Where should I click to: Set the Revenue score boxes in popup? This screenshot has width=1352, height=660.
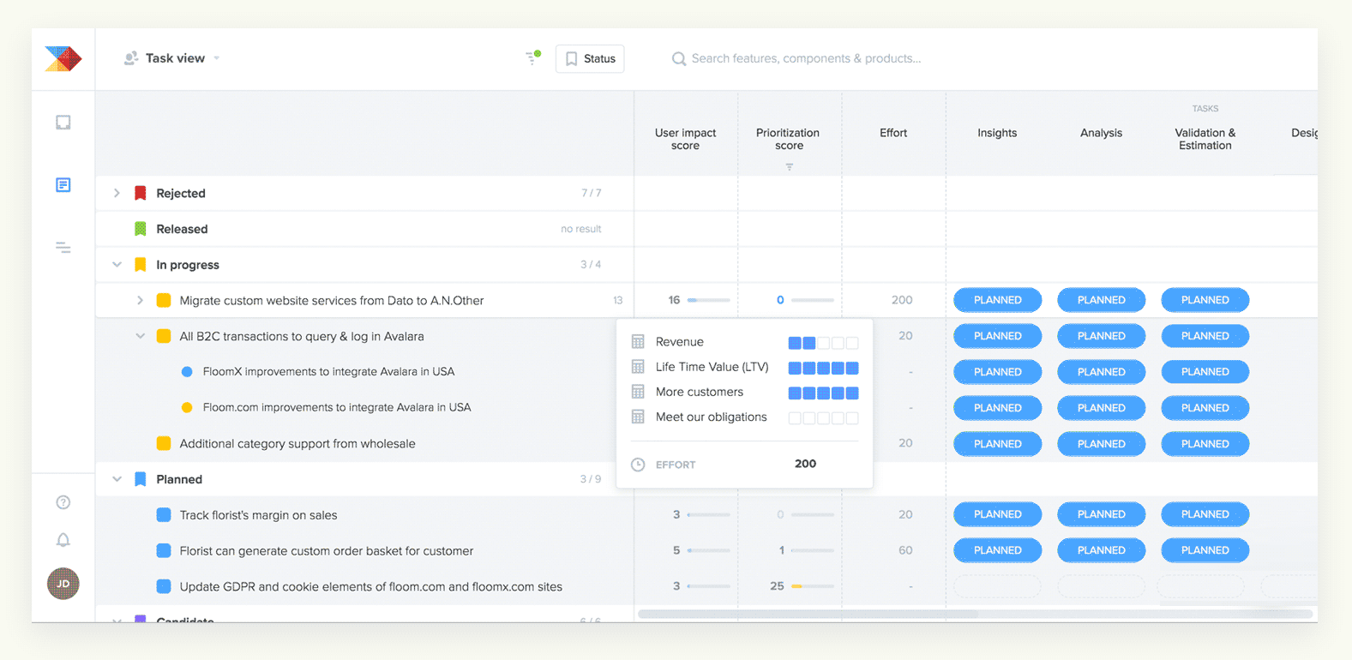coord(823,343)
